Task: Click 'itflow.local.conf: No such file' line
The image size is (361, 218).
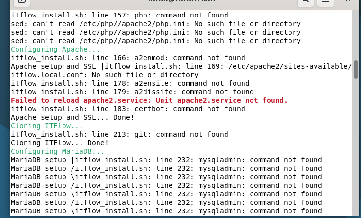Action: tap(105, 75)
